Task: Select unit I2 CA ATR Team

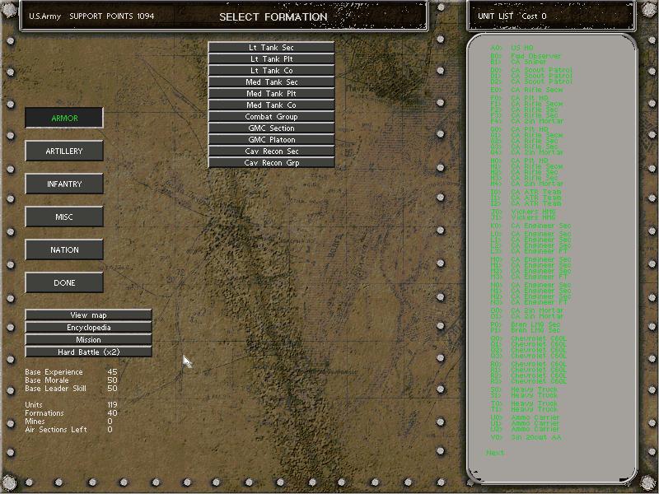Action: click(x=526, y=203)
